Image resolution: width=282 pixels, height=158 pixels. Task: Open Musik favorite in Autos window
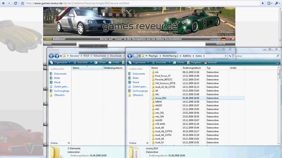click(x=134, y=83)
